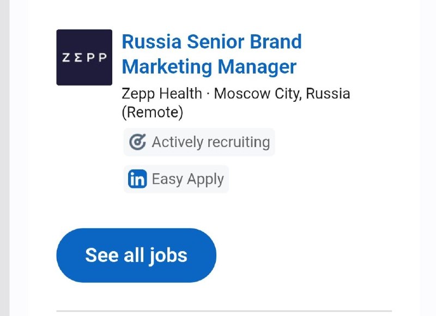Image resolution: width=436 pixels, height=316 pixels.
Task: Click the divider line below See all jobs
Action: 224,311
